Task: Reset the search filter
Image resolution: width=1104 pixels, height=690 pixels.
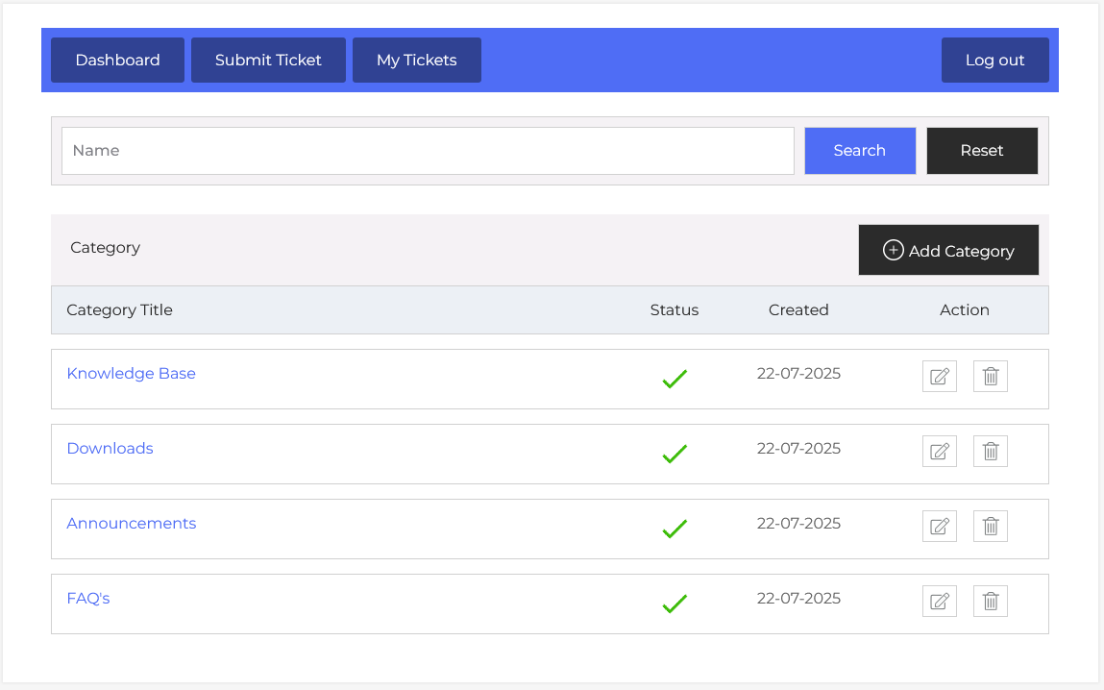Action: click(x=981, y=151)
